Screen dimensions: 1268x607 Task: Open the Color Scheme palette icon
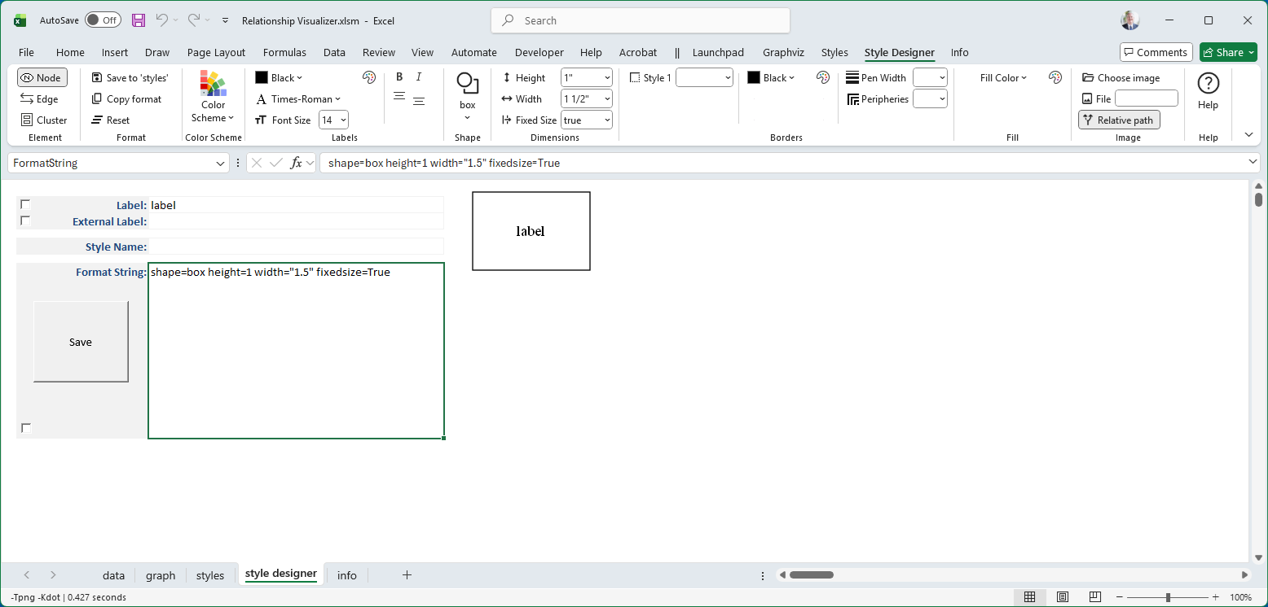tap(213, 84)
